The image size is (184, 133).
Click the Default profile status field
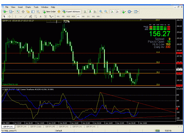tap(59, 131)
